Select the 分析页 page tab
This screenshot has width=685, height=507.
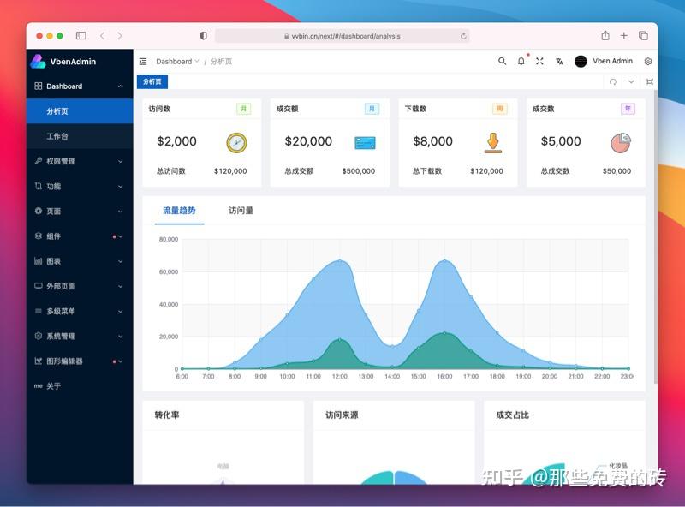click(x=152, y=81)
